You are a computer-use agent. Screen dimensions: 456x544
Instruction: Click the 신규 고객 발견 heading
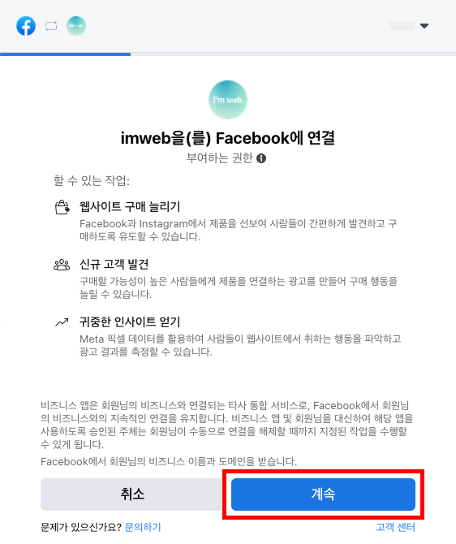pos(114,265)
